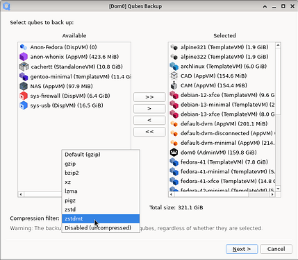Shade window using title bar up arrow

[x=265, y=6]
